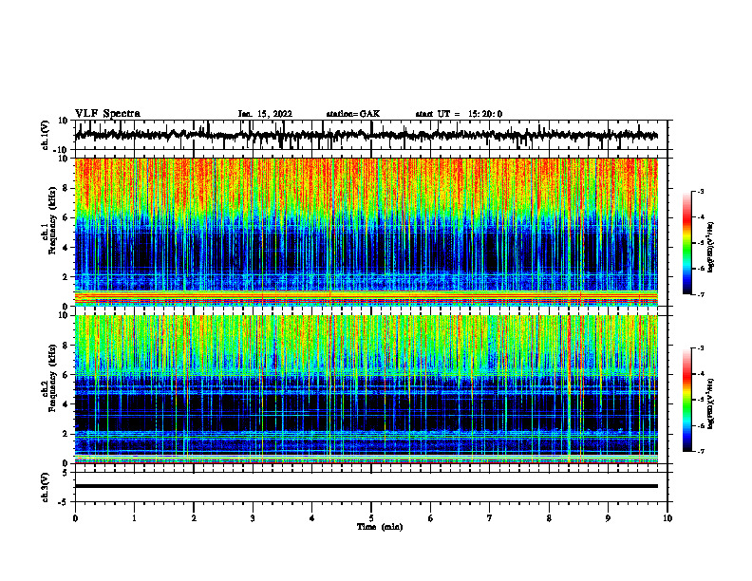Click the "-7" label on ch.2 color scale
The height and width of the screenshot is (581, 752).
(701, 451)
